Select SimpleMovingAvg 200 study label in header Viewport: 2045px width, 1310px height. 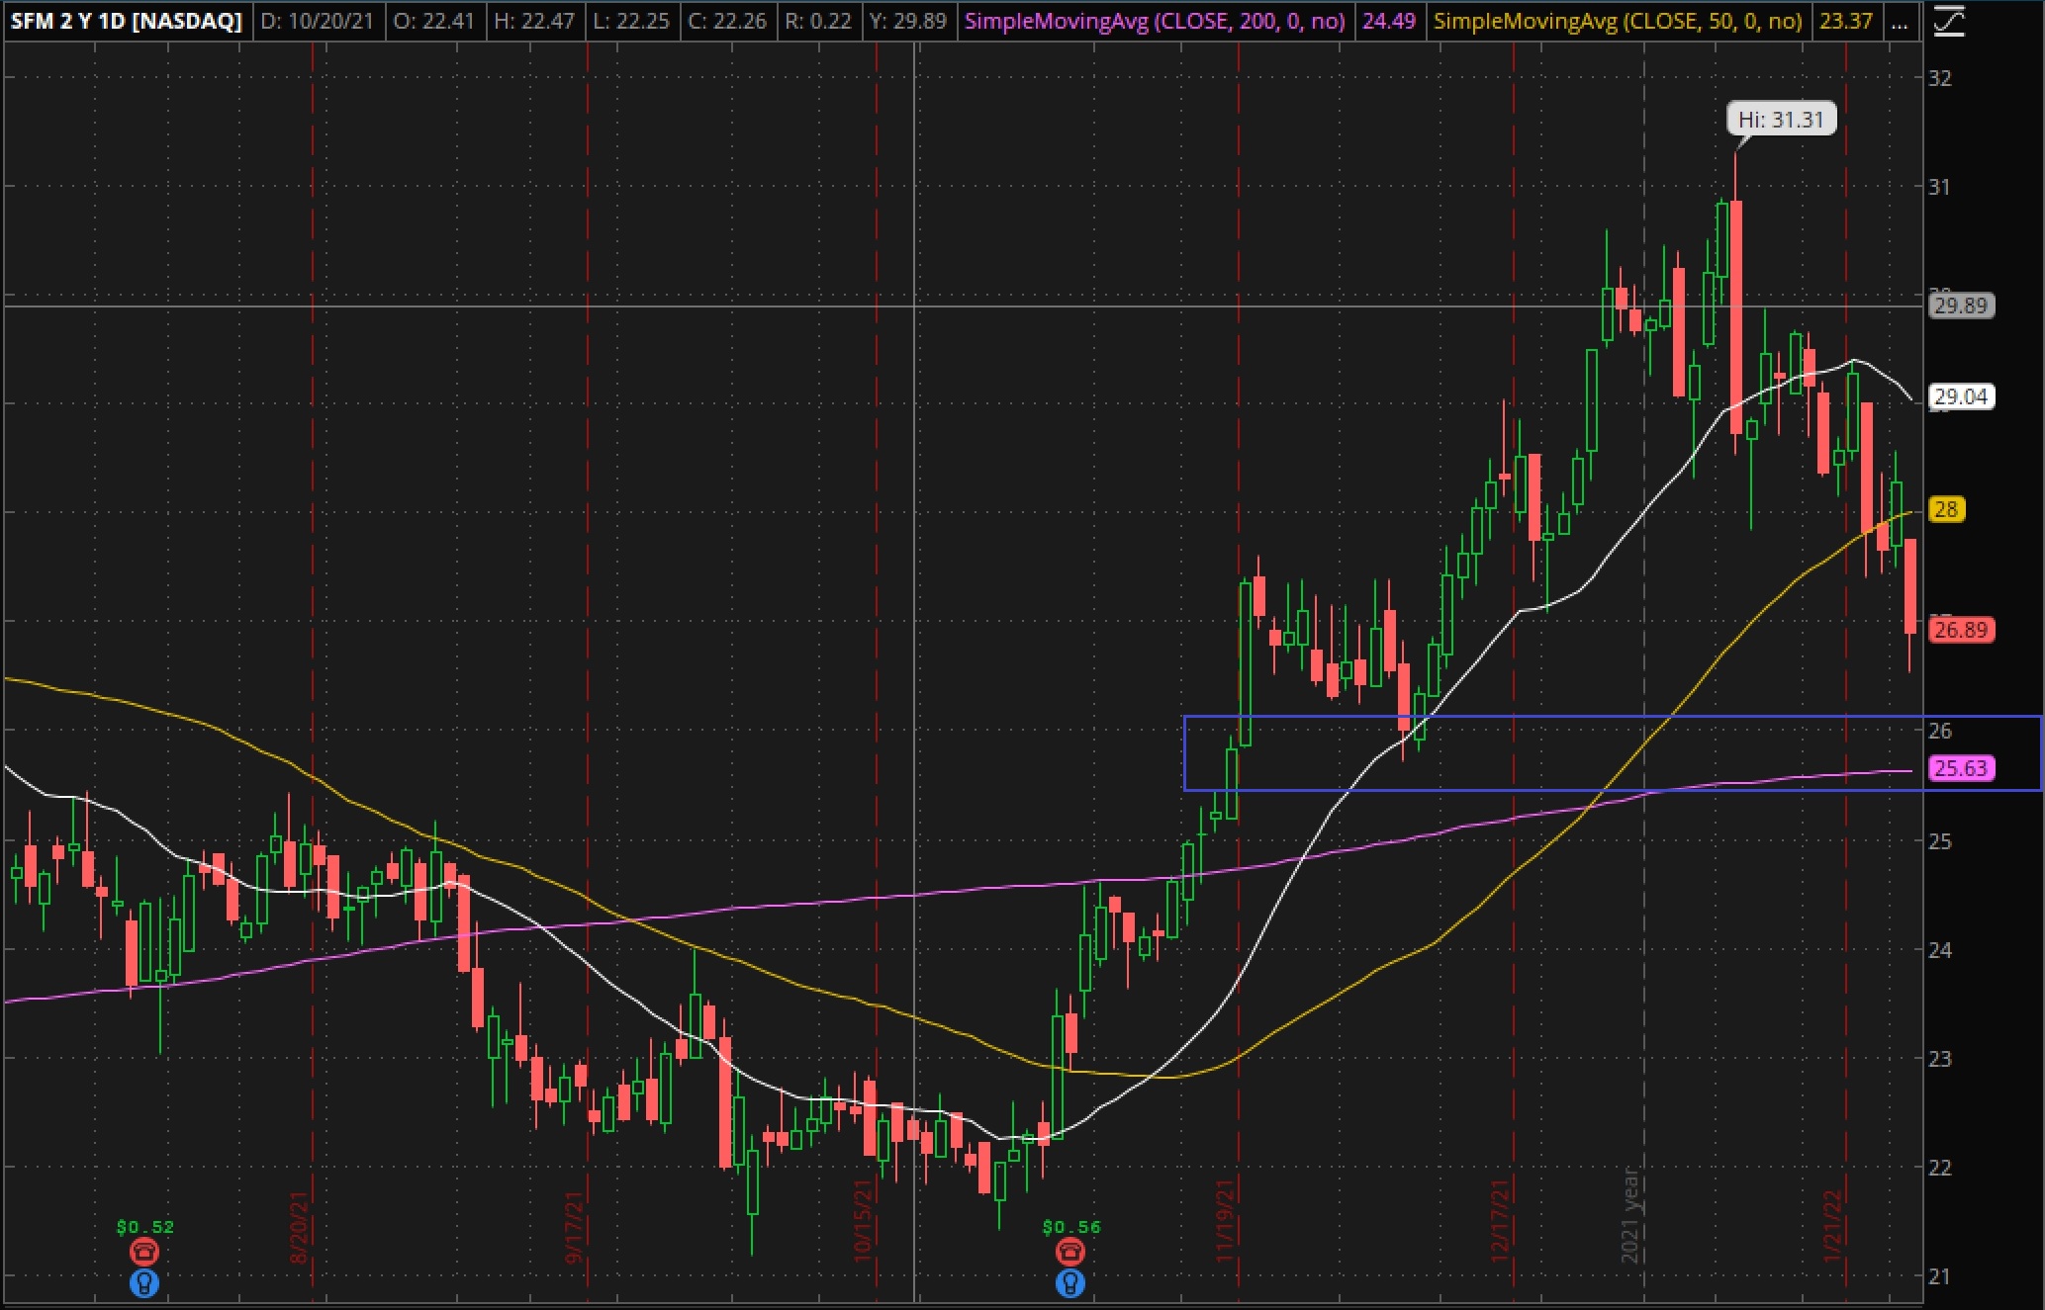pos(1154,22)
